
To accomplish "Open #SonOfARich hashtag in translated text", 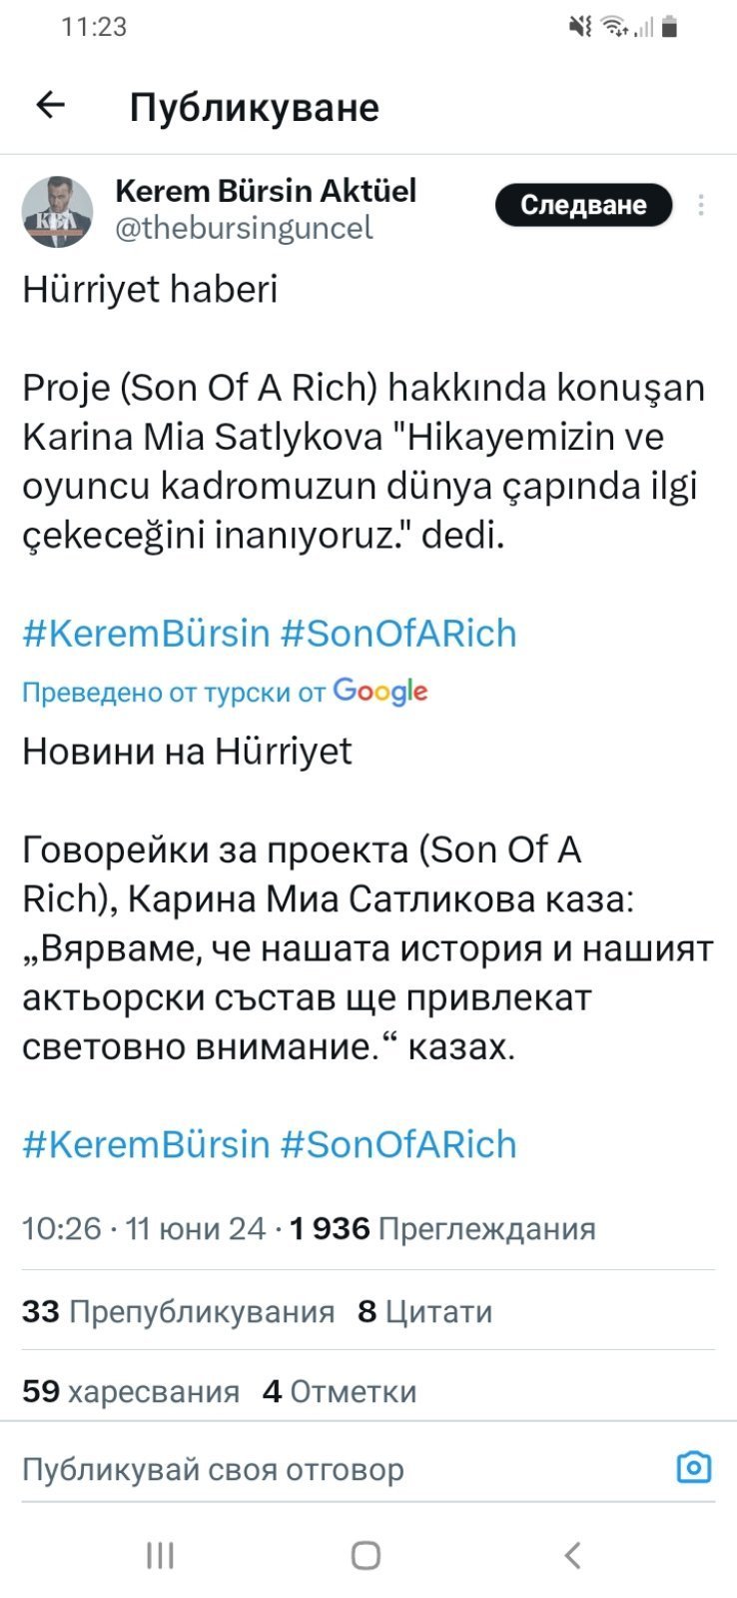I will click(398, 1144).
